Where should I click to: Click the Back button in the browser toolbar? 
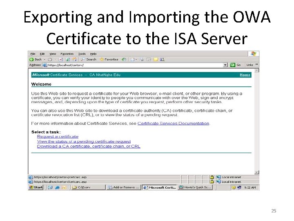[x=36, y=59]
